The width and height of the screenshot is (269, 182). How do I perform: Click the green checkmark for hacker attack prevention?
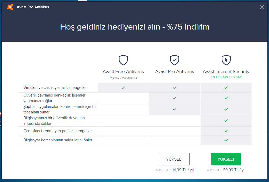[226, 140]
